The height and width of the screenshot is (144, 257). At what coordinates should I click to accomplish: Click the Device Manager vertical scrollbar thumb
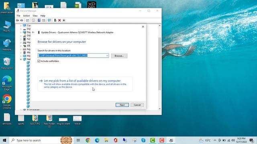coord(160,64)
